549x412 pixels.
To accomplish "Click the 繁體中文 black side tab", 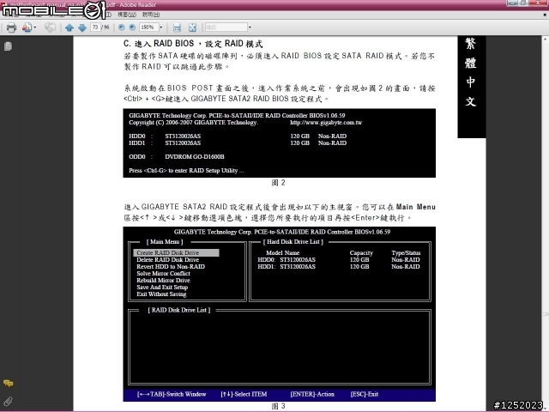I will [471, 87].
